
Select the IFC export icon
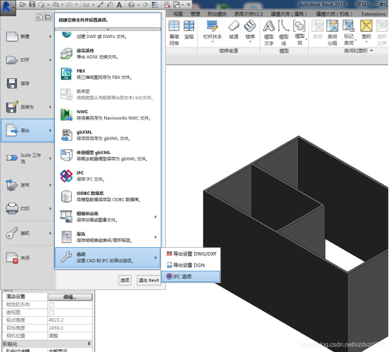click(67, 176)
